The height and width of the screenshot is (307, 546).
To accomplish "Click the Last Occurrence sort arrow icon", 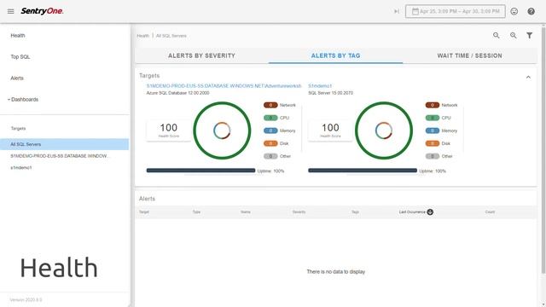I will [430, 212].
